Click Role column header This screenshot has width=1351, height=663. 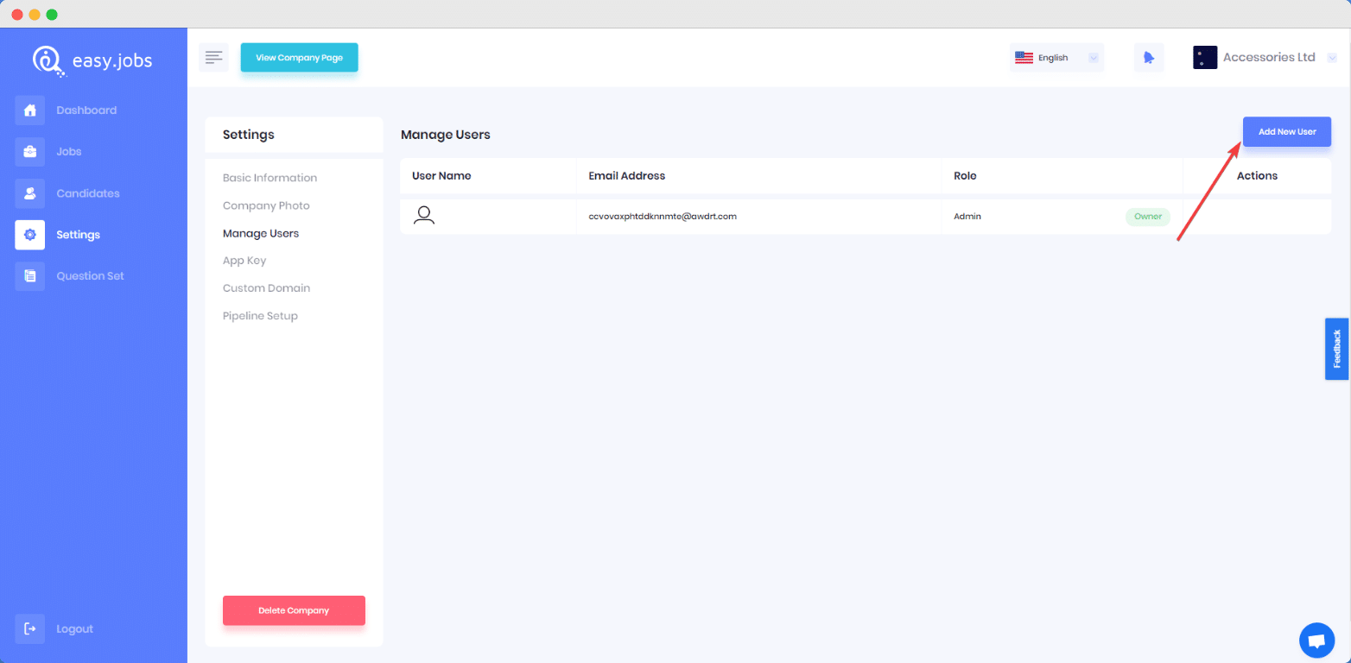[965, 175]
